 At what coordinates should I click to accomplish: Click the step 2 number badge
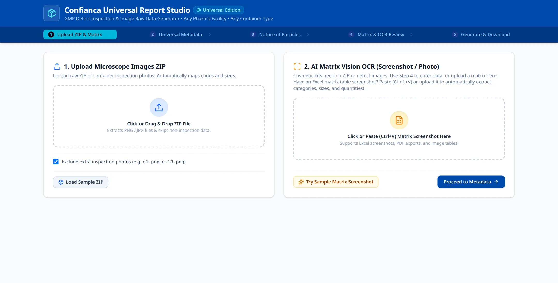[x=153, y=34]
